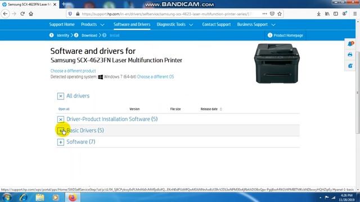Image resolution: width=360 pixels, height=202 pixels.
Task: Open the Contact Support menu item
Action: (216, 25)
